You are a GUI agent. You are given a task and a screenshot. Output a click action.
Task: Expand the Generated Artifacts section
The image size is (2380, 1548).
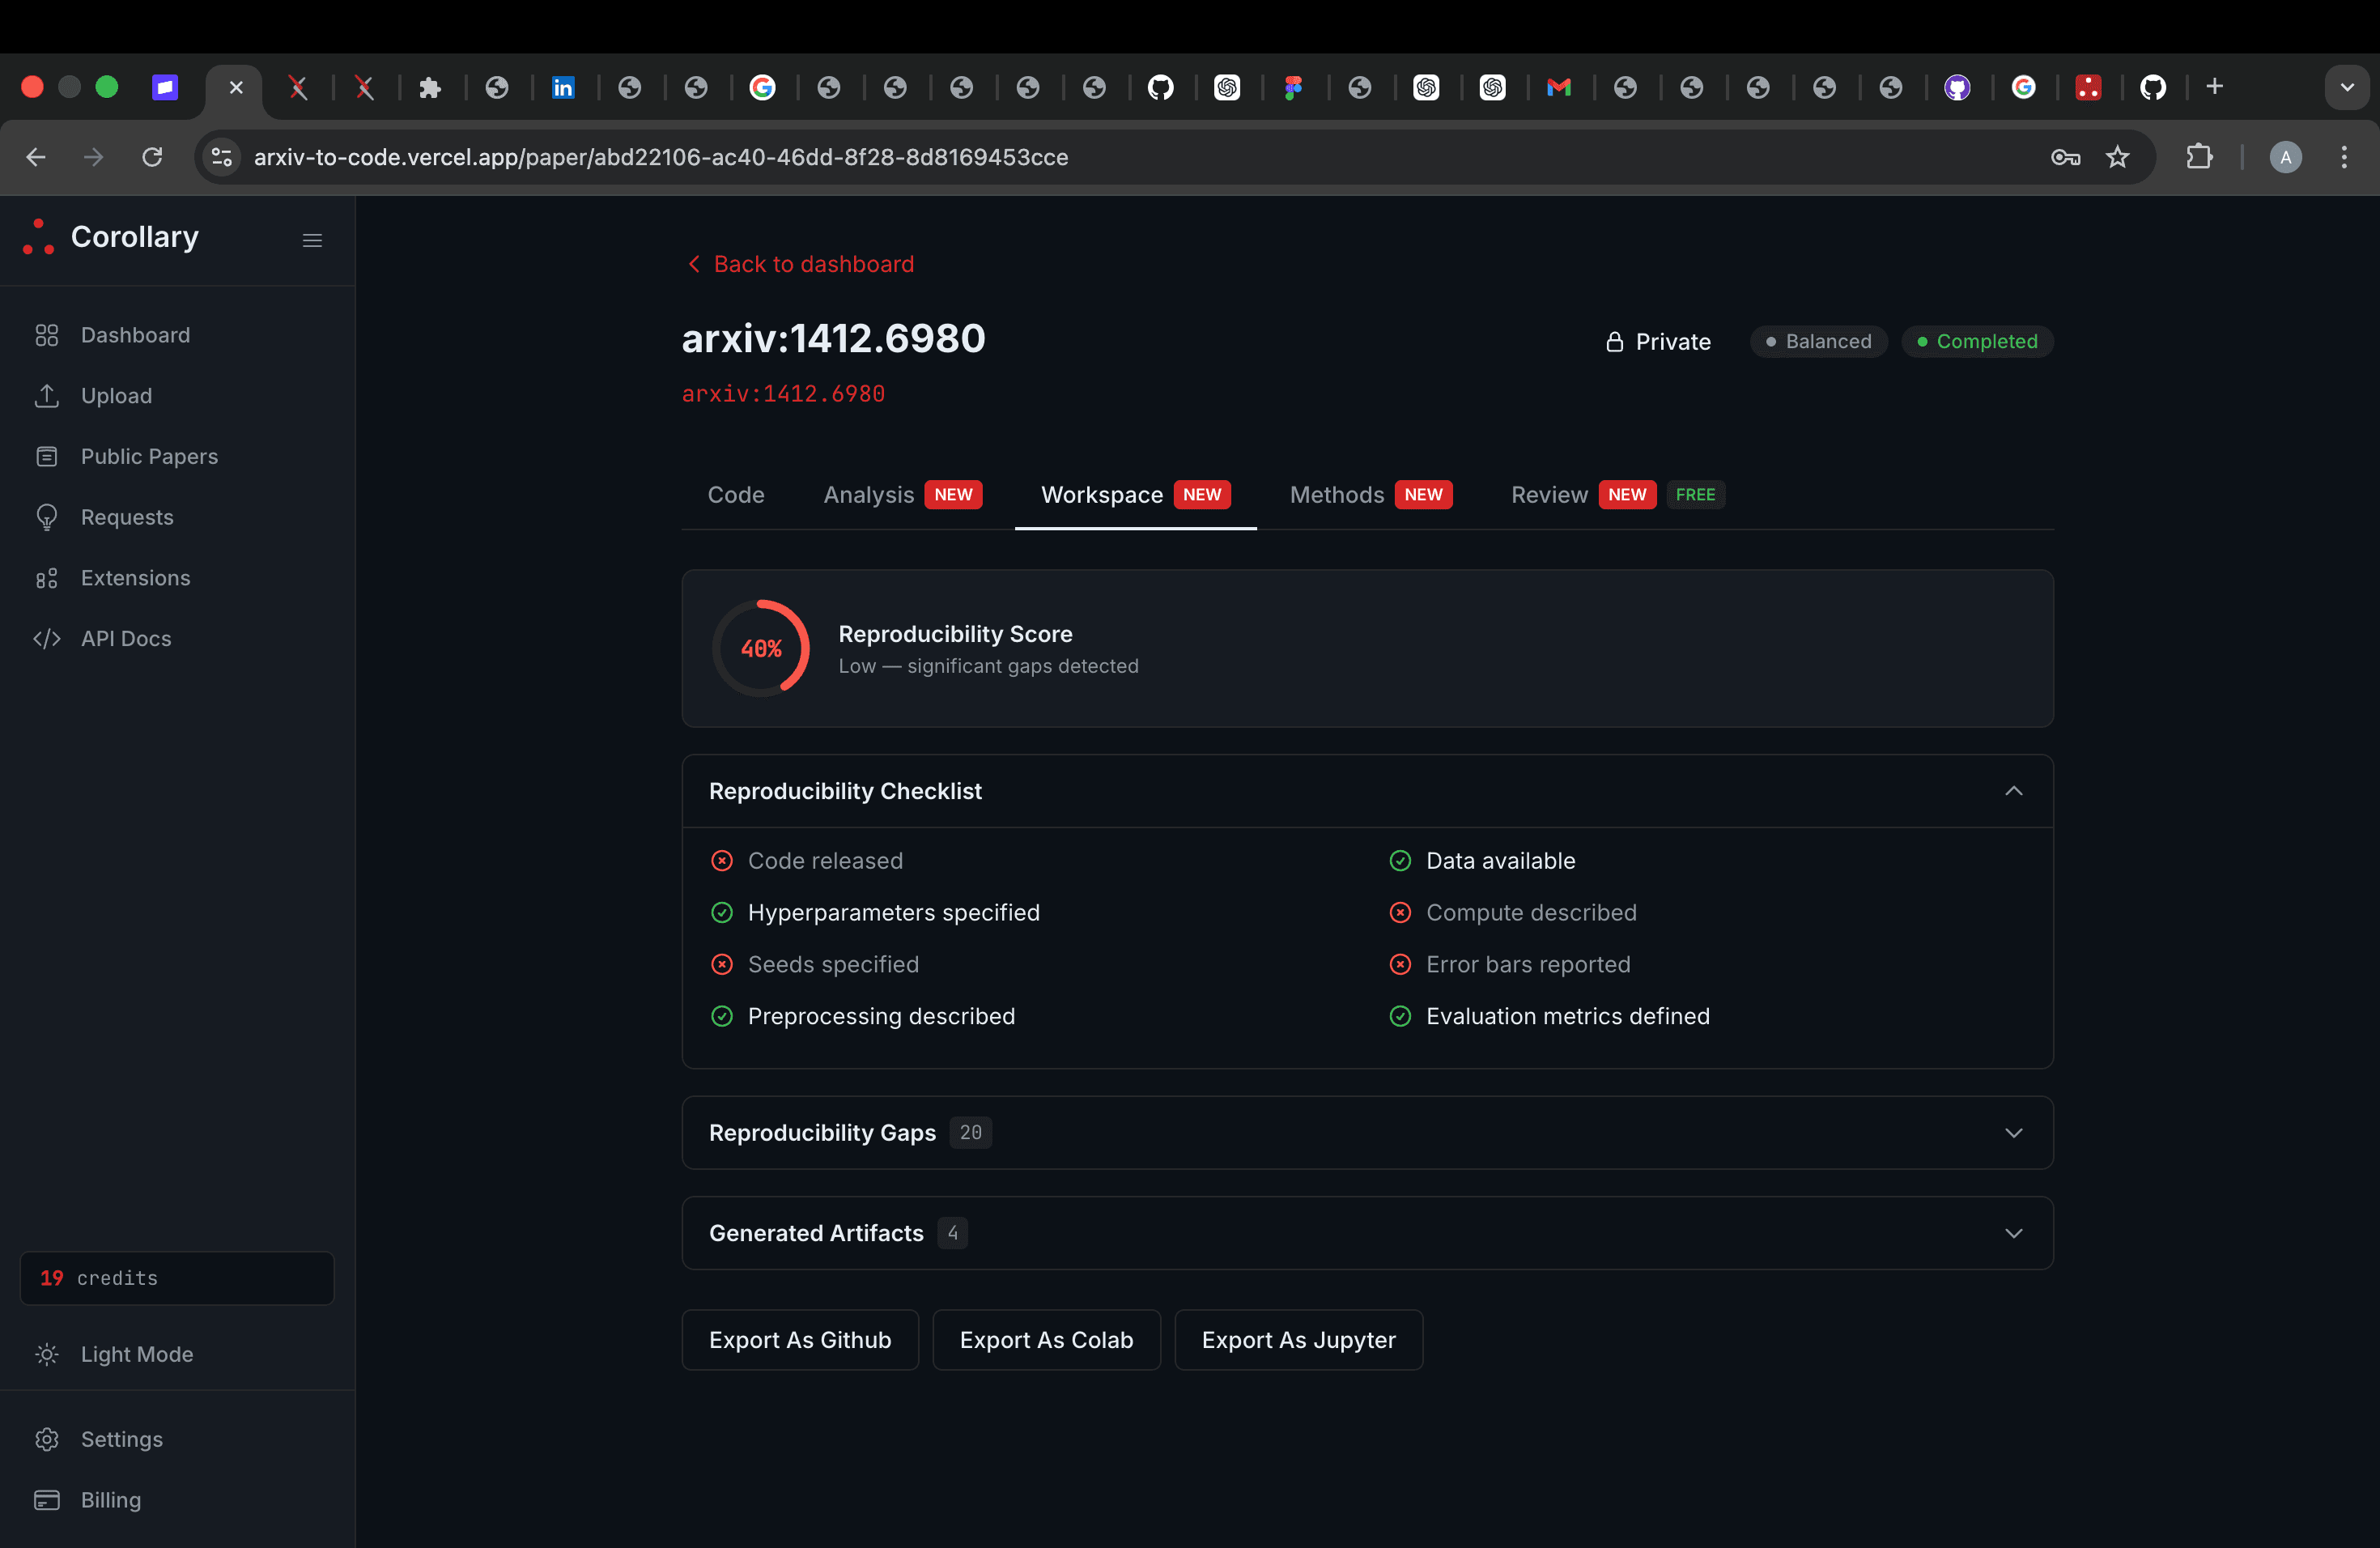[1367, 1233]
